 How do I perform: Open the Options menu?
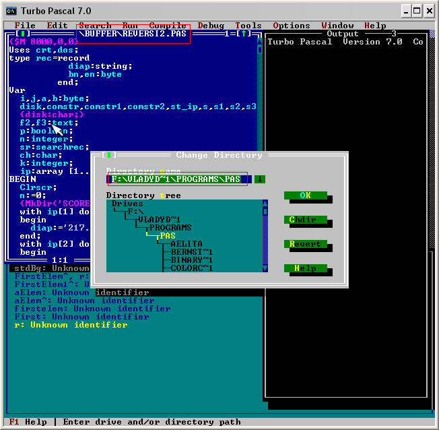click(x=292, y=26)
